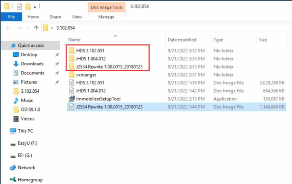This screenshot has height=184, width=292.
Task: Launch the ImmobilizerSetupTool application icon
Action: coord(72,99)
